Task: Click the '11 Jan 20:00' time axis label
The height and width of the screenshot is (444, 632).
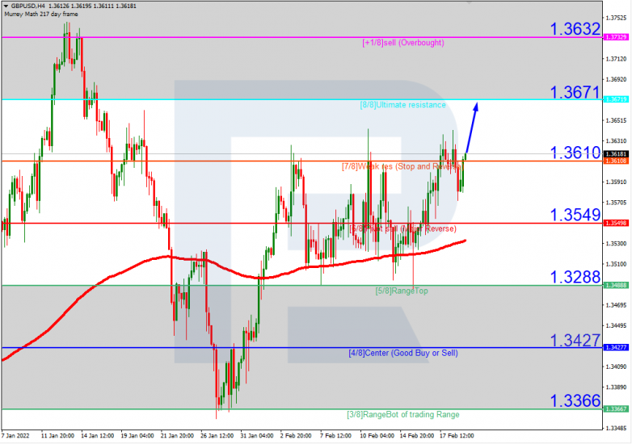Action: (57, 436)
